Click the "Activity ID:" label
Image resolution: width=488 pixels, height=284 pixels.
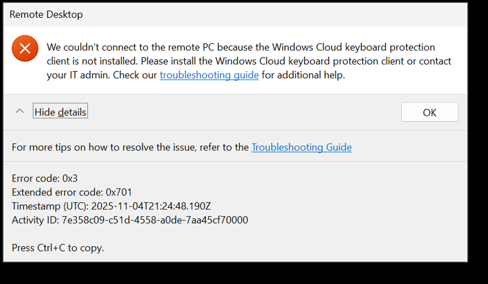pyautogui.click(x=35, y=220)
